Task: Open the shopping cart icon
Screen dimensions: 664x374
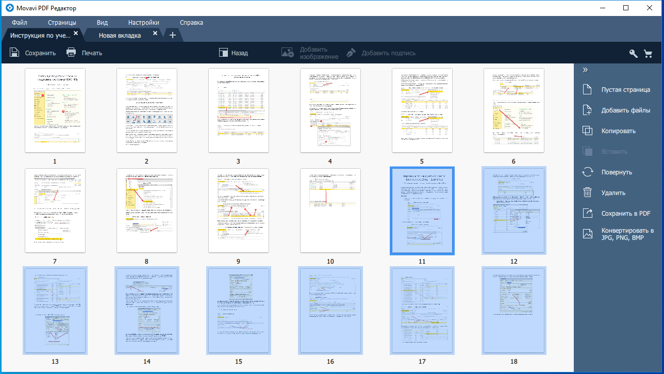Action: [x=648, y=53]
